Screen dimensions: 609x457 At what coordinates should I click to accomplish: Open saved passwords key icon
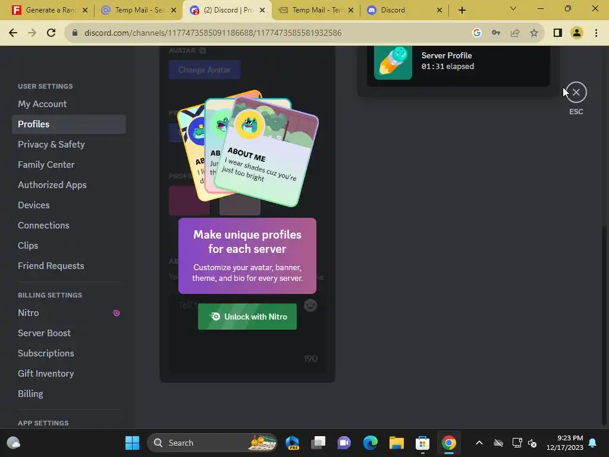pos(496,33)
